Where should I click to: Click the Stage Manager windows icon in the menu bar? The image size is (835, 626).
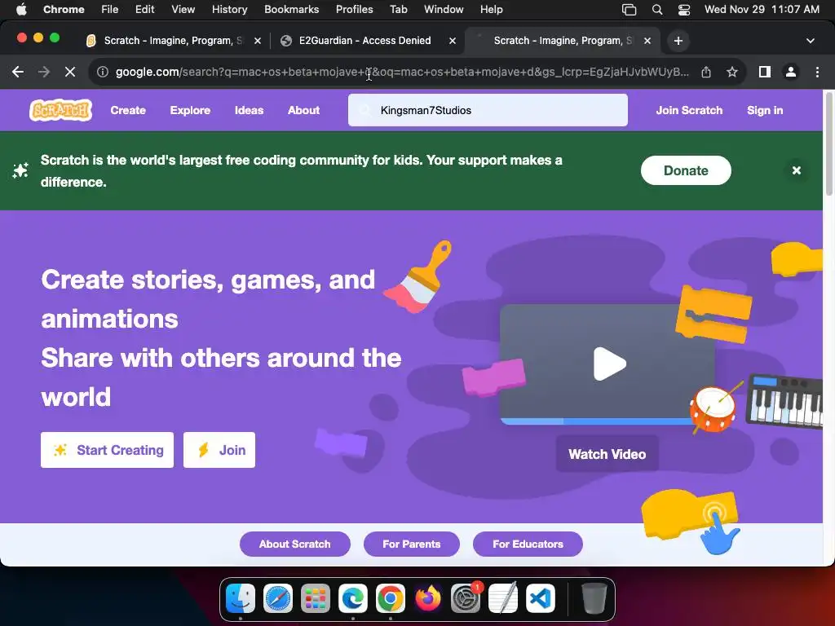(x=629, y=10)
